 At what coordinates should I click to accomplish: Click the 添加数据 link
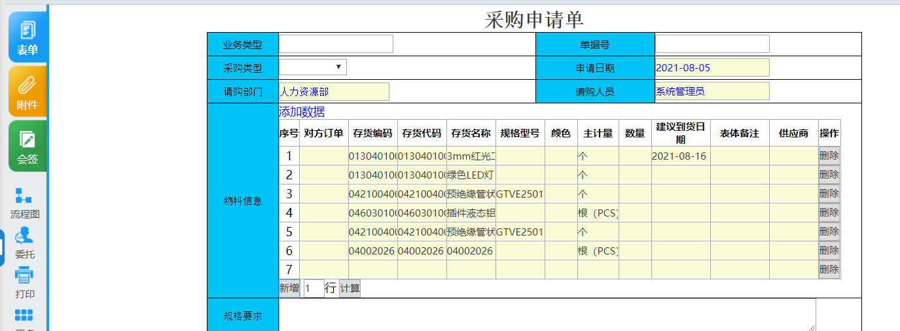coord(302,112)
